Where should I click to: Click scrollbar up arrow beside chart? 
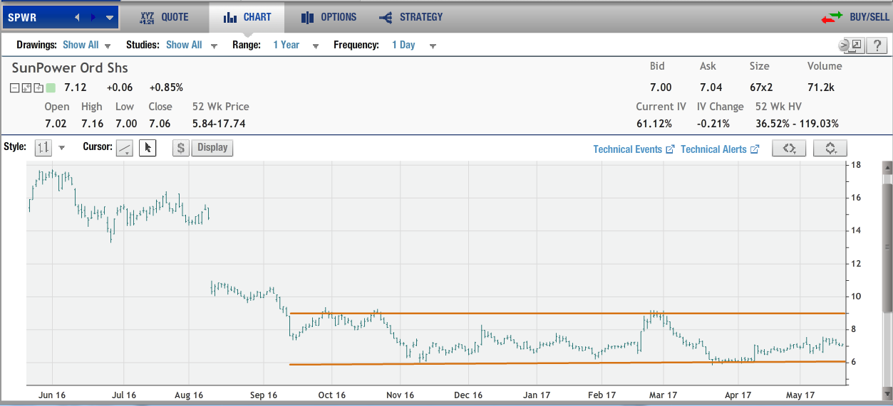887,169
